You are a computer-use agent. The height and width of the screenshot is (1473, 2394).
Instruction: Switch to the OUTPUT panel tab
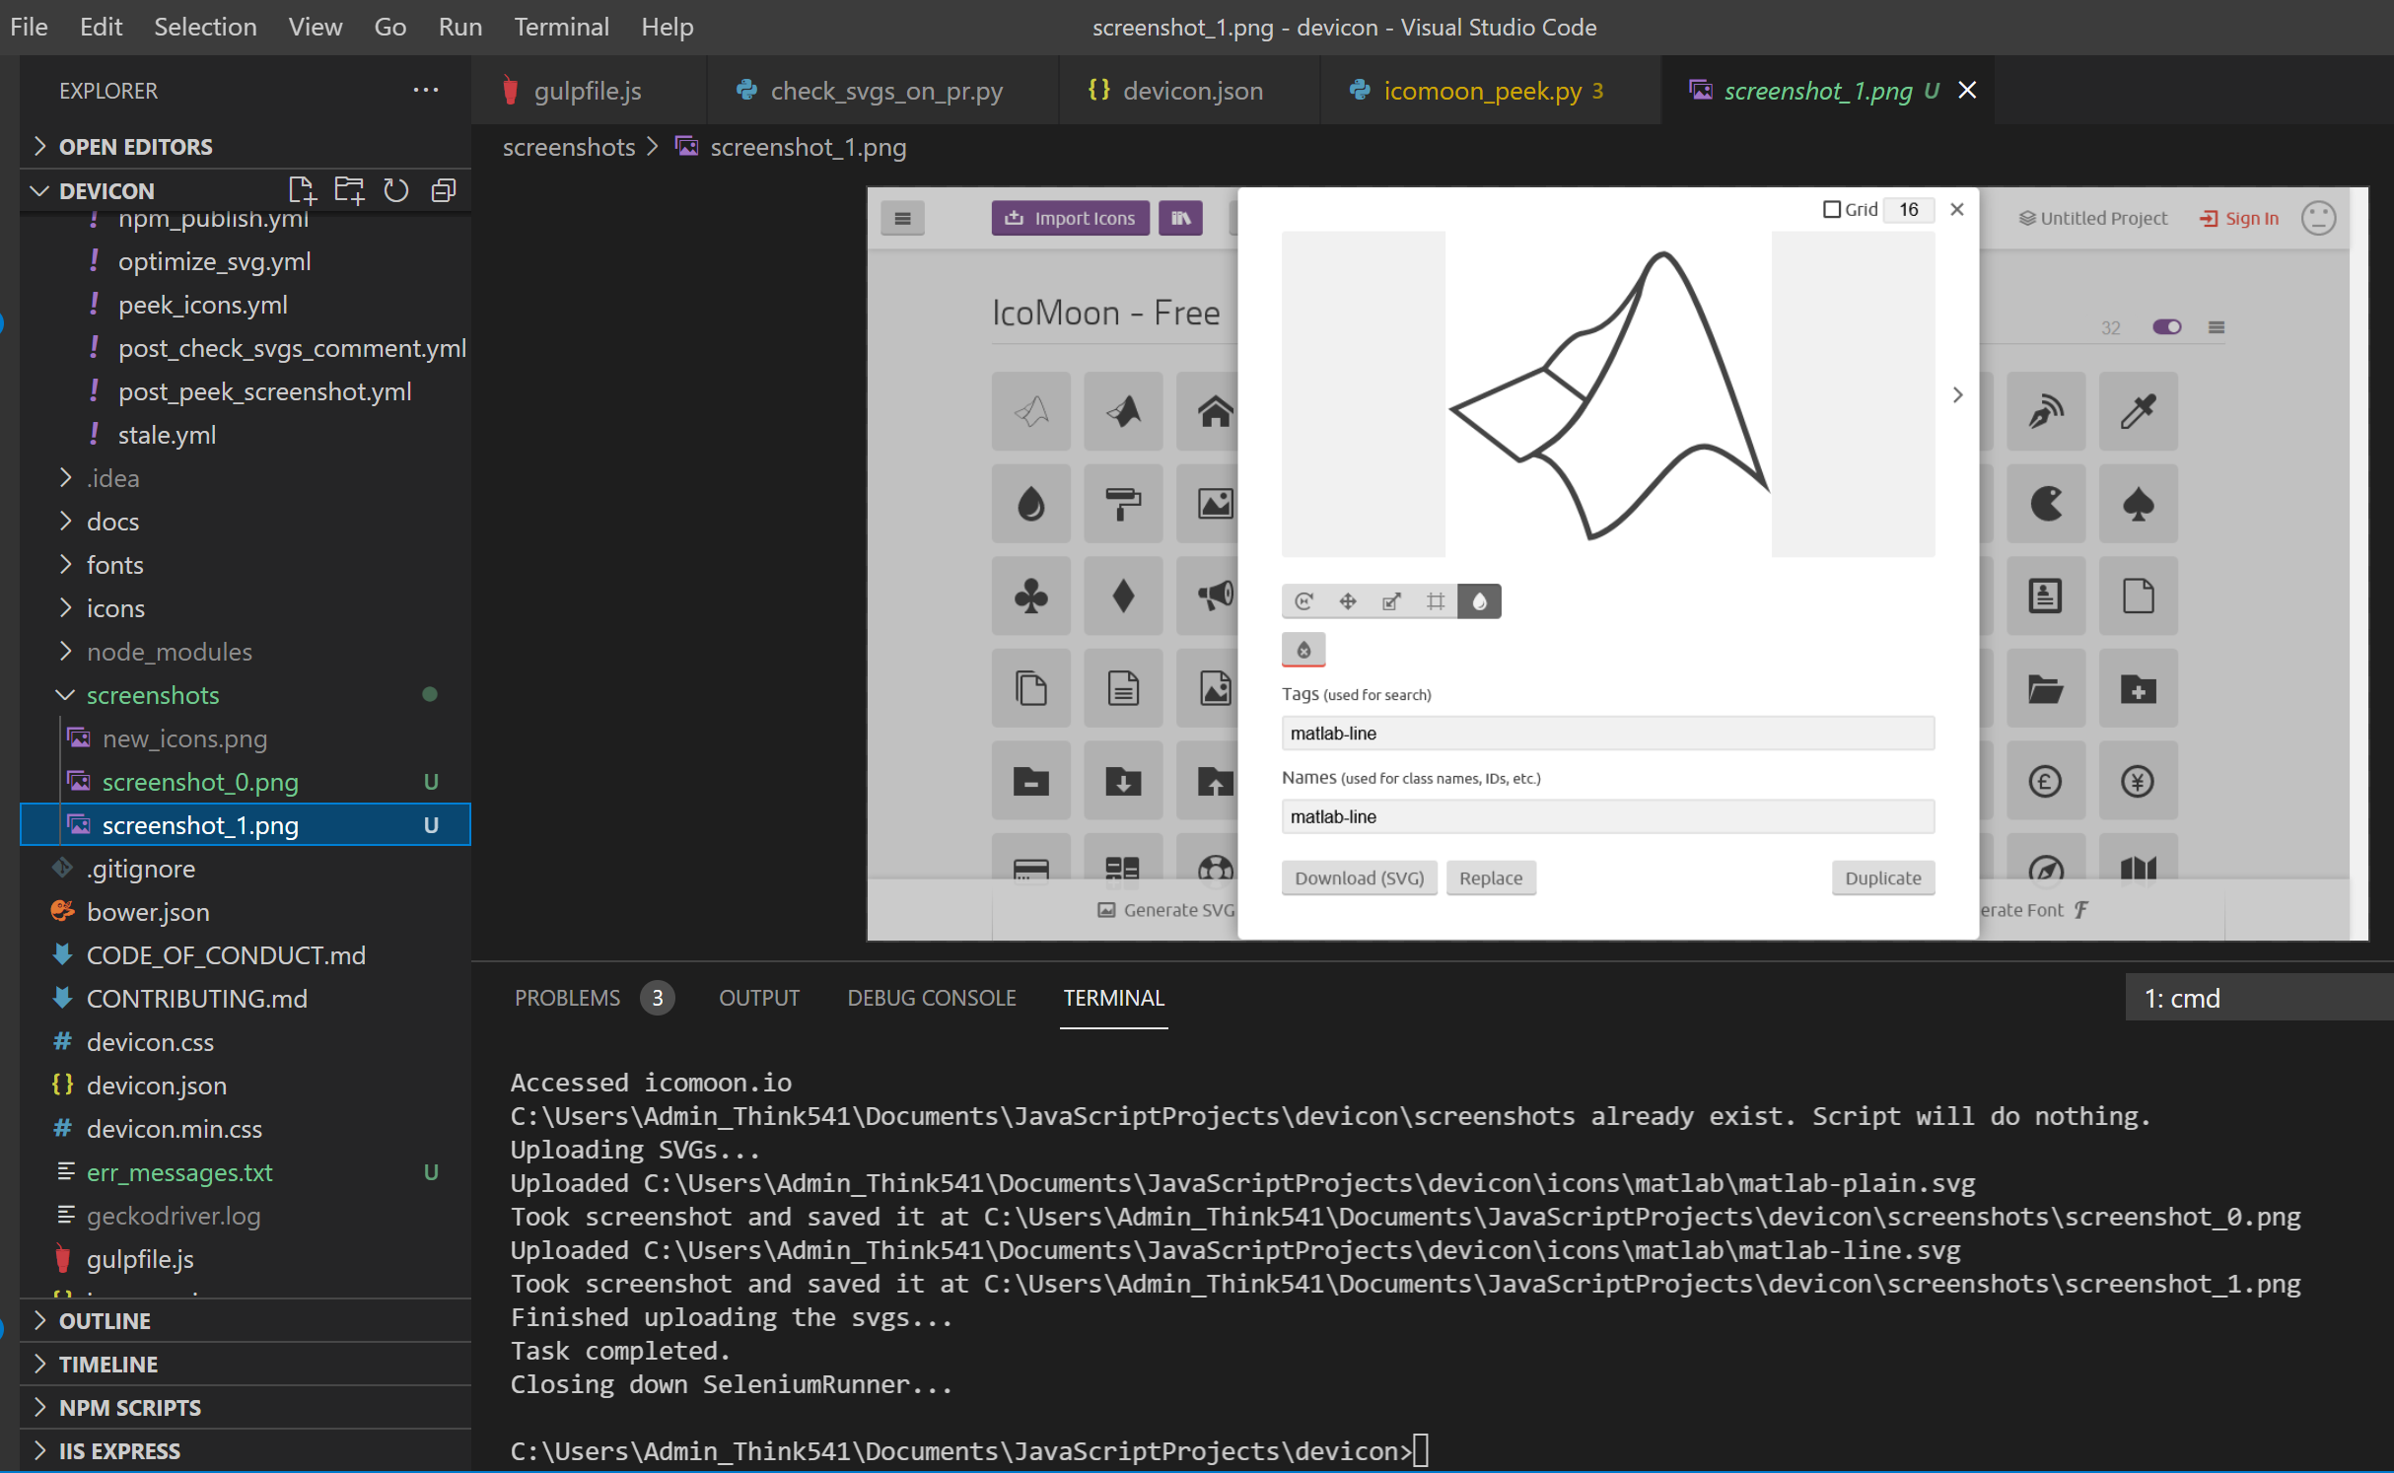759,998
